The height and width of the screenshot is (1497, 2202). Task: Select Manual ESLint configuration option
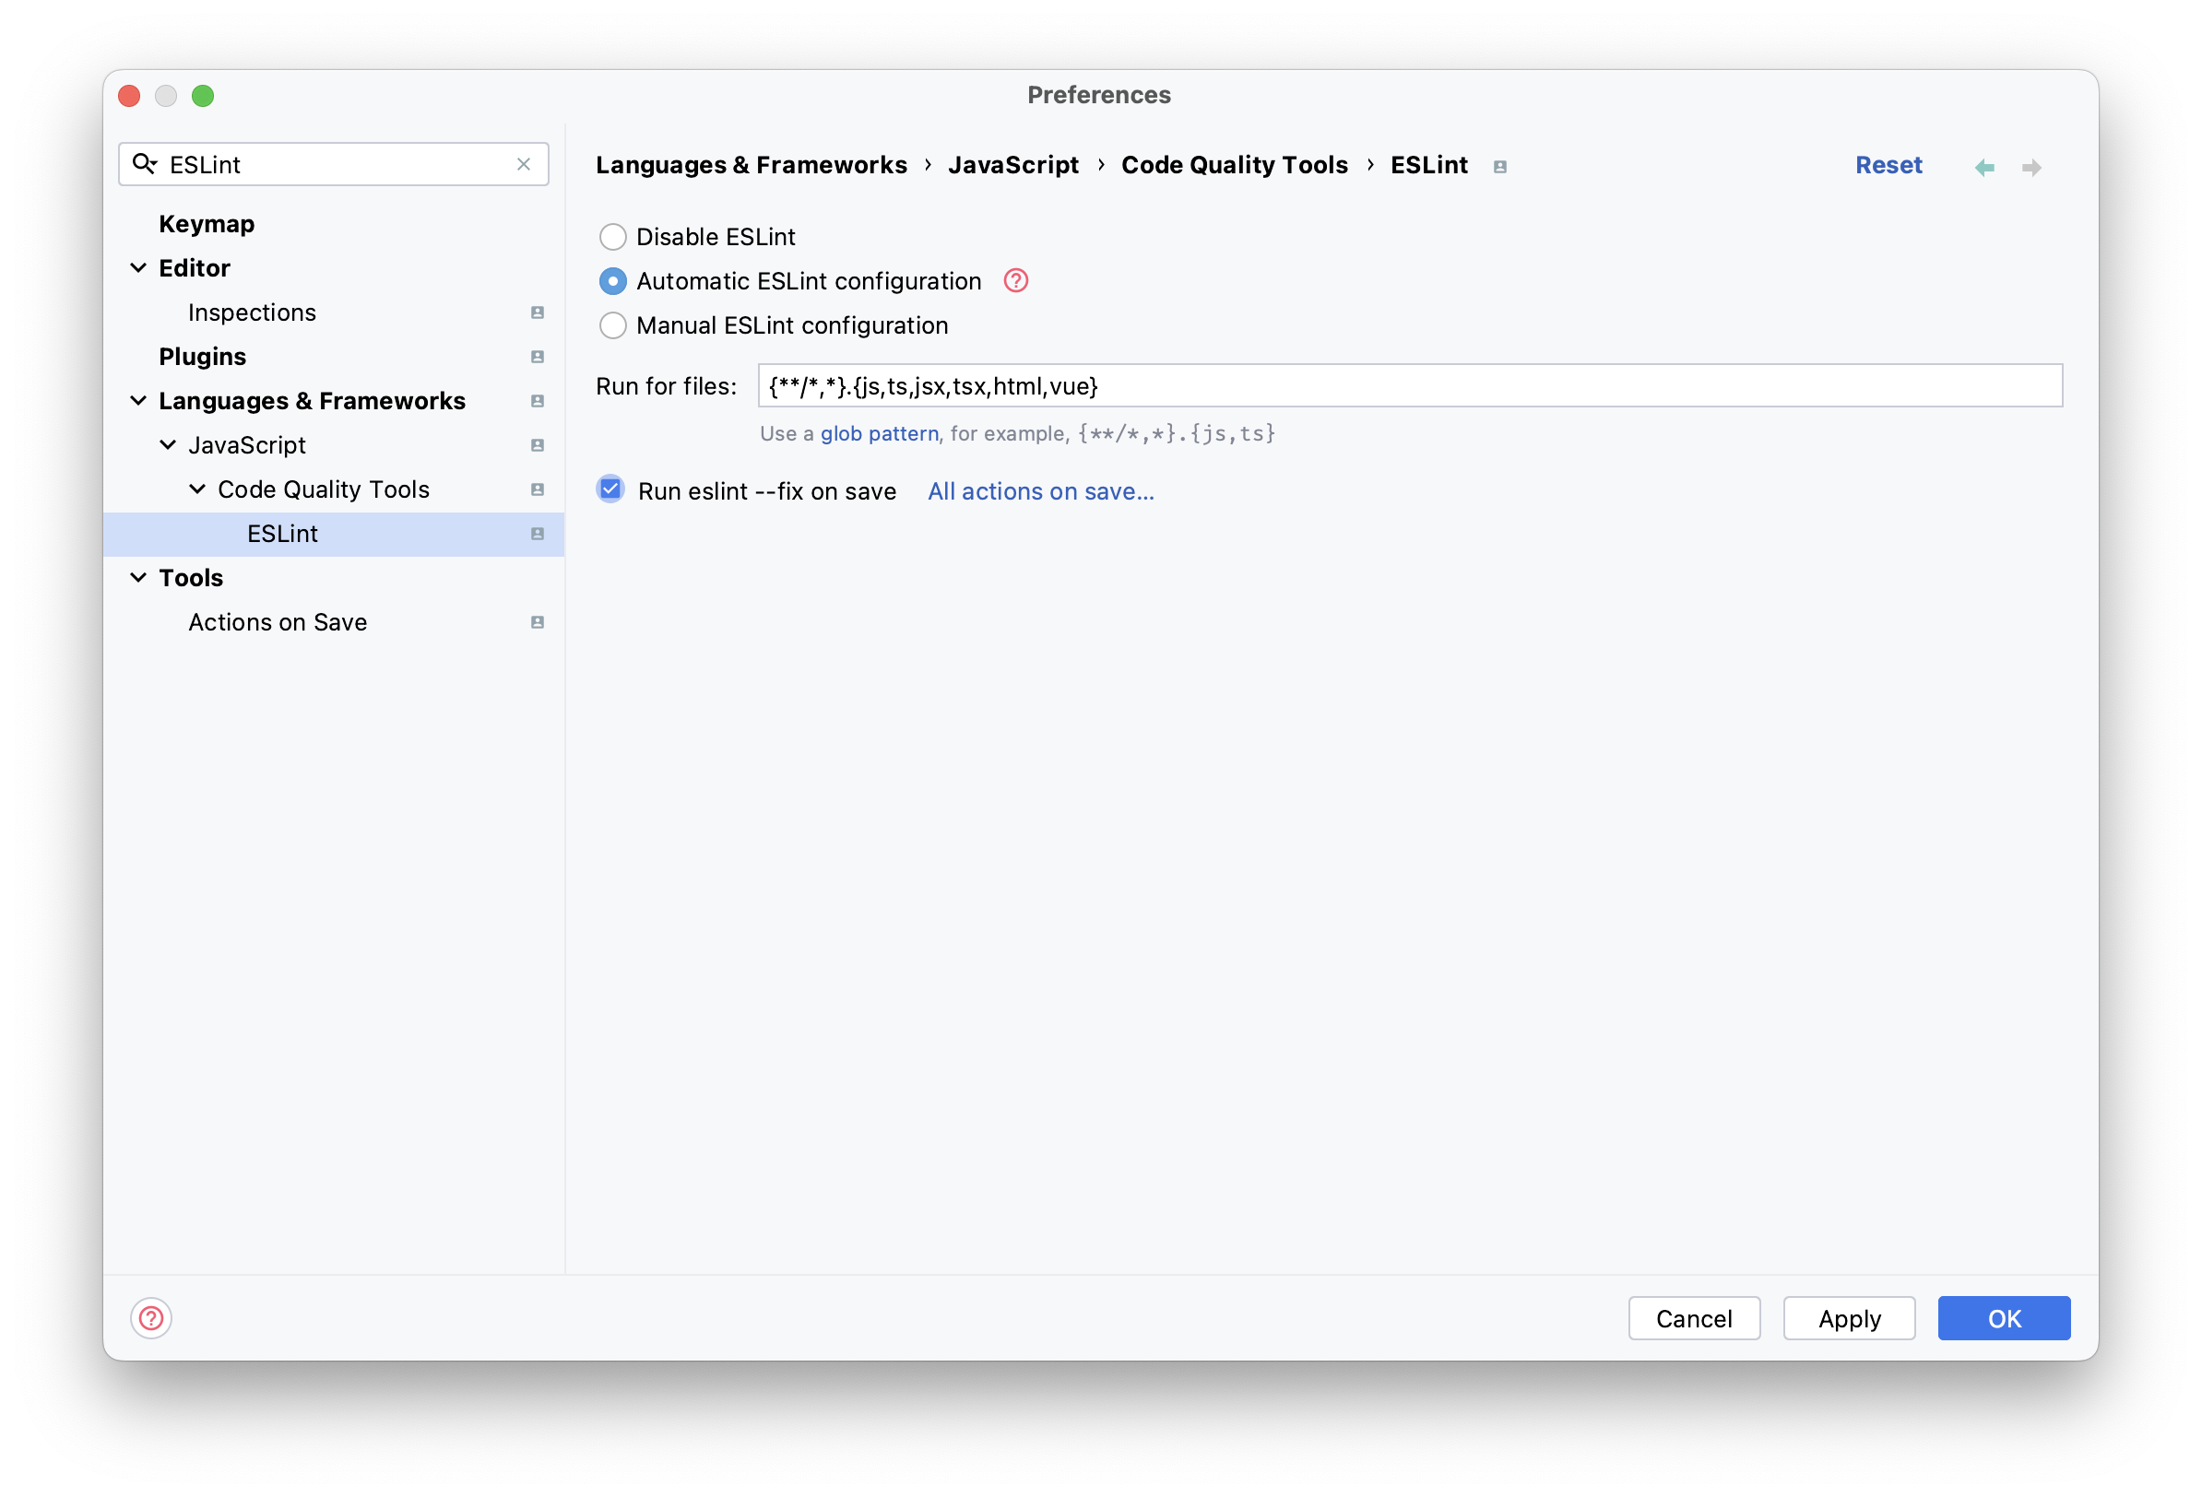pyautogui.click(x=613, y=326)
